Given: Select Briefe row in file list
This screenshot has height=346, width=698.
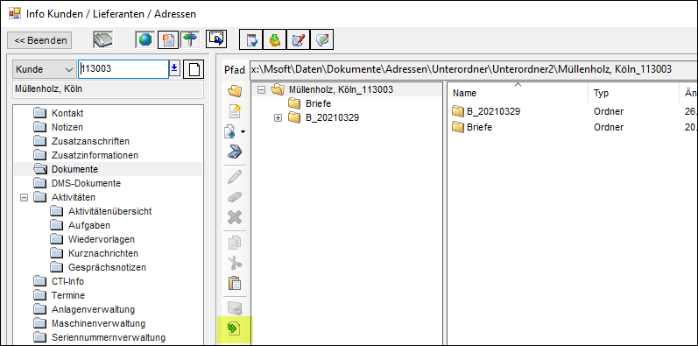Looking at the screenshot, I should (479, 127).
